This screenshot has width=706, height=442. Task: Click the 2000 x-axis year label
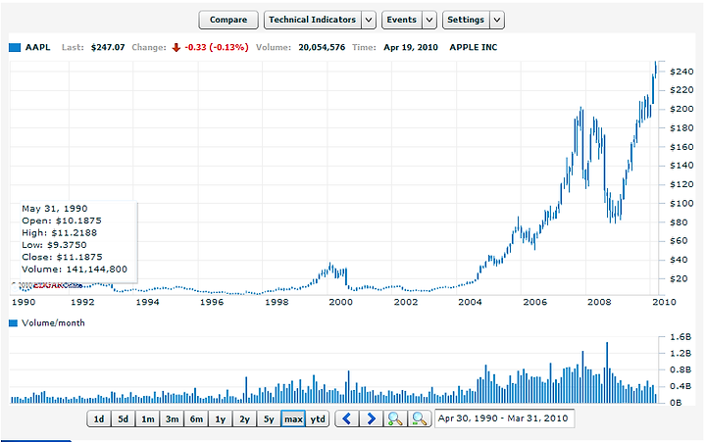coord(341,302)
